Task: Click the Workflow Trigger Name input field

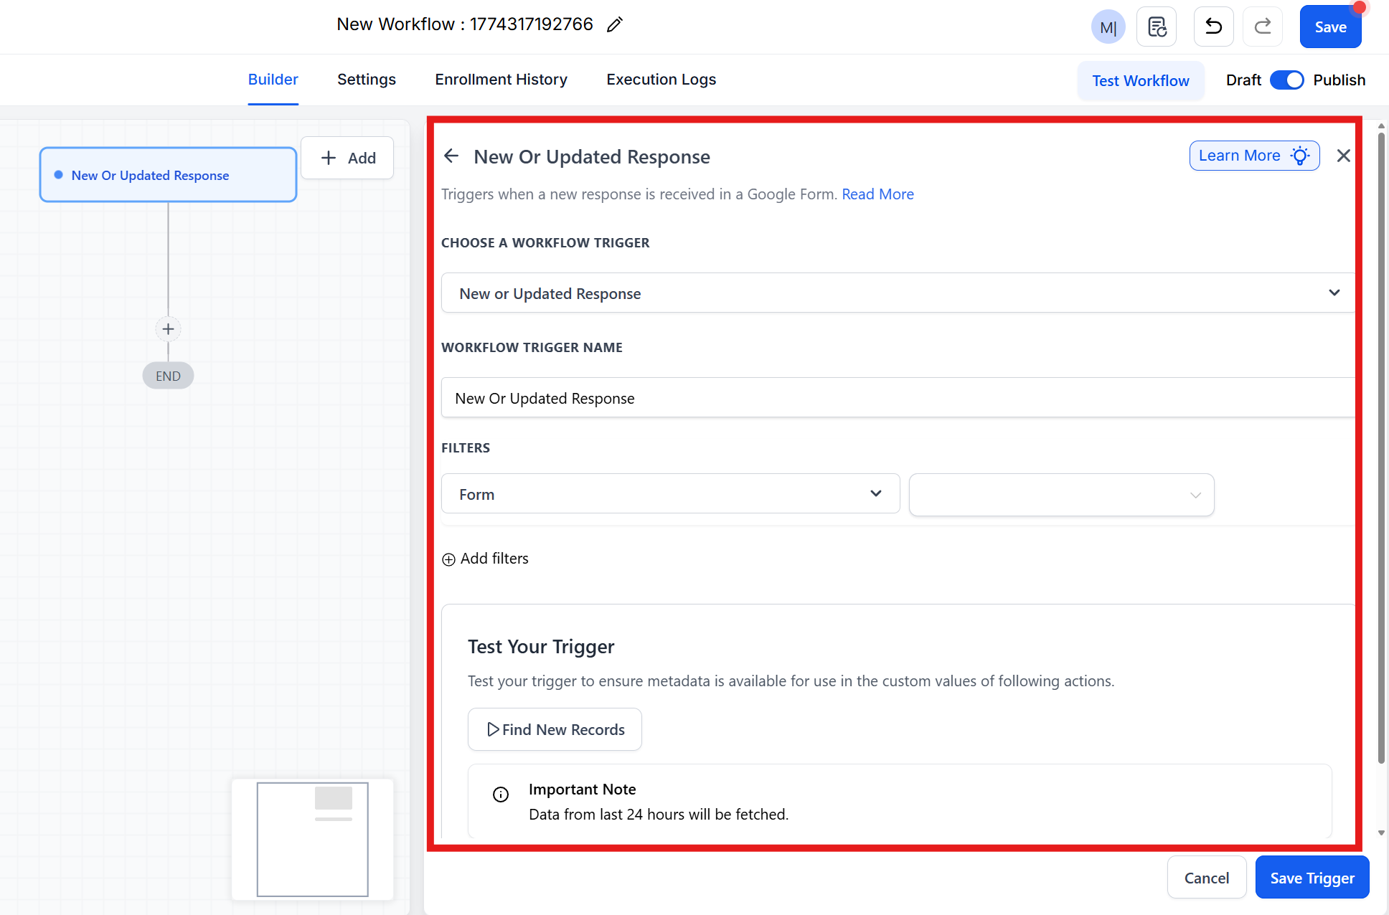Action: (x=897, y=398)
